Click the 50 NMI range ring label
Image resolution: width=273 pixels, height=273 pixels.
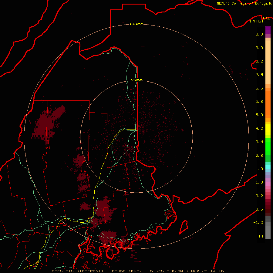pyautogui.click(x=136, y=80)
